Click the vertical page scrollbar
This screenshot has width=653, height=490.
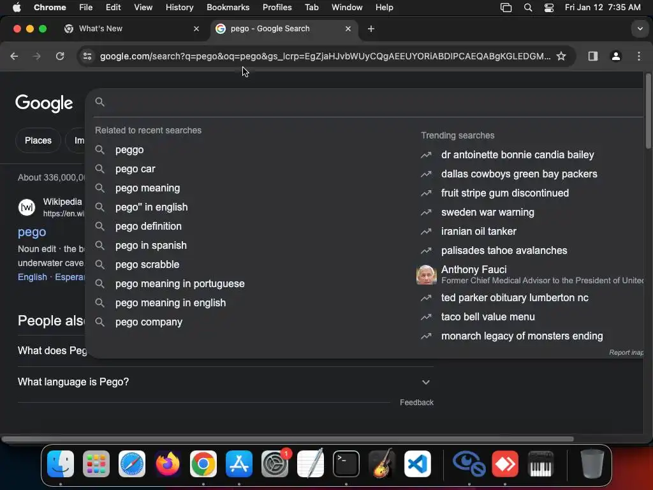coord(648,110)
